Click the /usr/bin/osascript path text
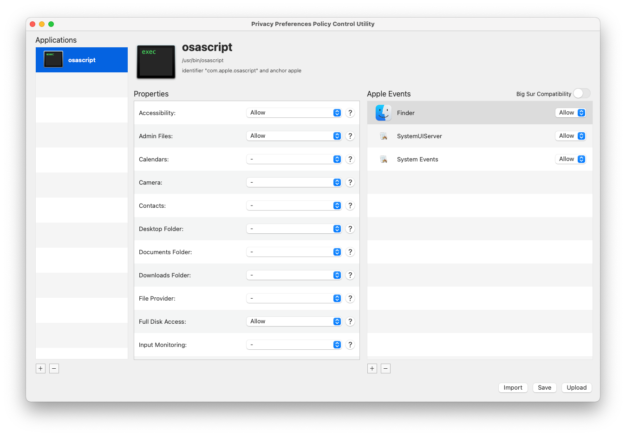The width and height of the screenshot is (626, 436). (202, 60)
